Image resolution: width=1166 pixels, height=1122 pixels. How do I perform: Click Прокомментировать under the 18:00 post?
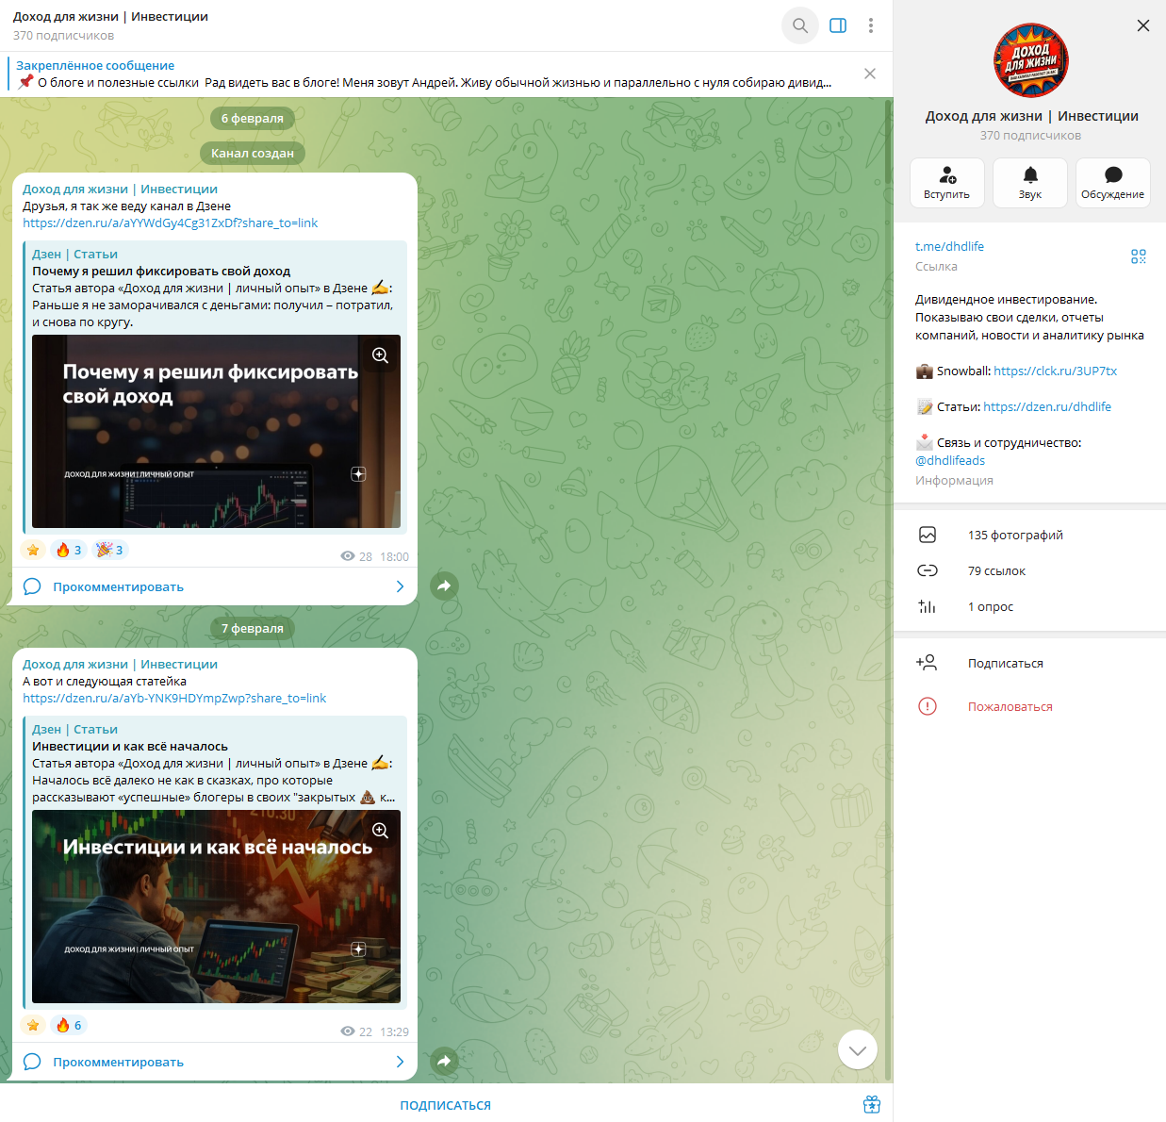click(119, 586)
